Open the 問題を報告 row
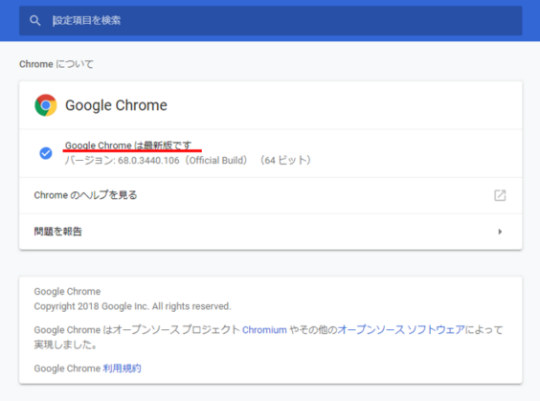 (270, 232)
